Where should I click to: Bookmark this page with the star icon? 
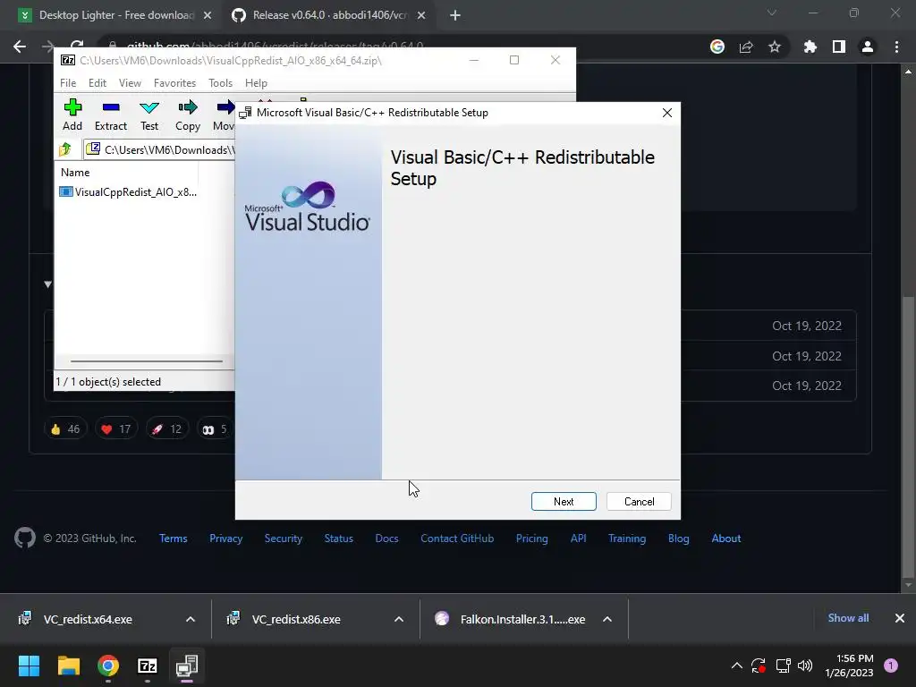point(775,47)
